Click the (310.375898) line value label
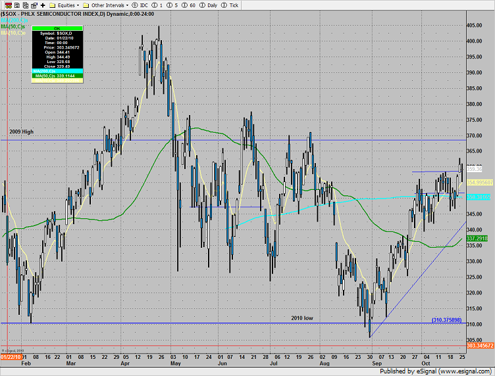The height and width of the screenshot is (376, 495). point(447,320)
